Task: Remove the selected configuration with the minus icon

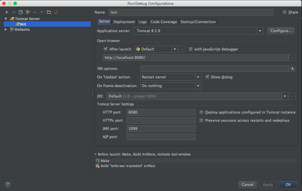Action: [14, 12]
